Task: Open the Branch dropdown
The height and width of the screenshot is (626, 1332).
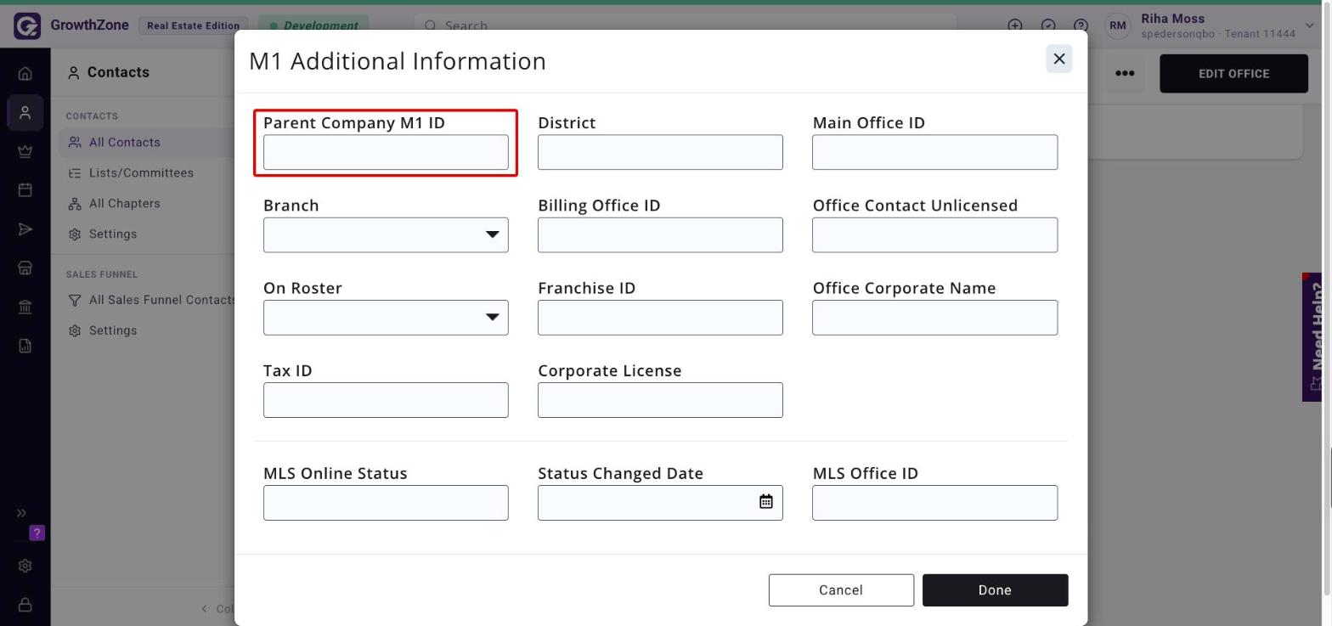Action: [386, 234]
